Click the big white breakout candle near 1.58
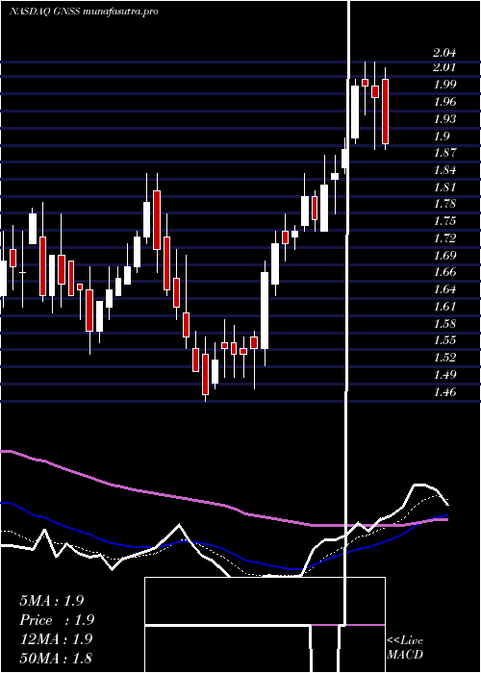The height and width of the screenshot is (673, 481). pyautogui.click(x=265, y=311)
